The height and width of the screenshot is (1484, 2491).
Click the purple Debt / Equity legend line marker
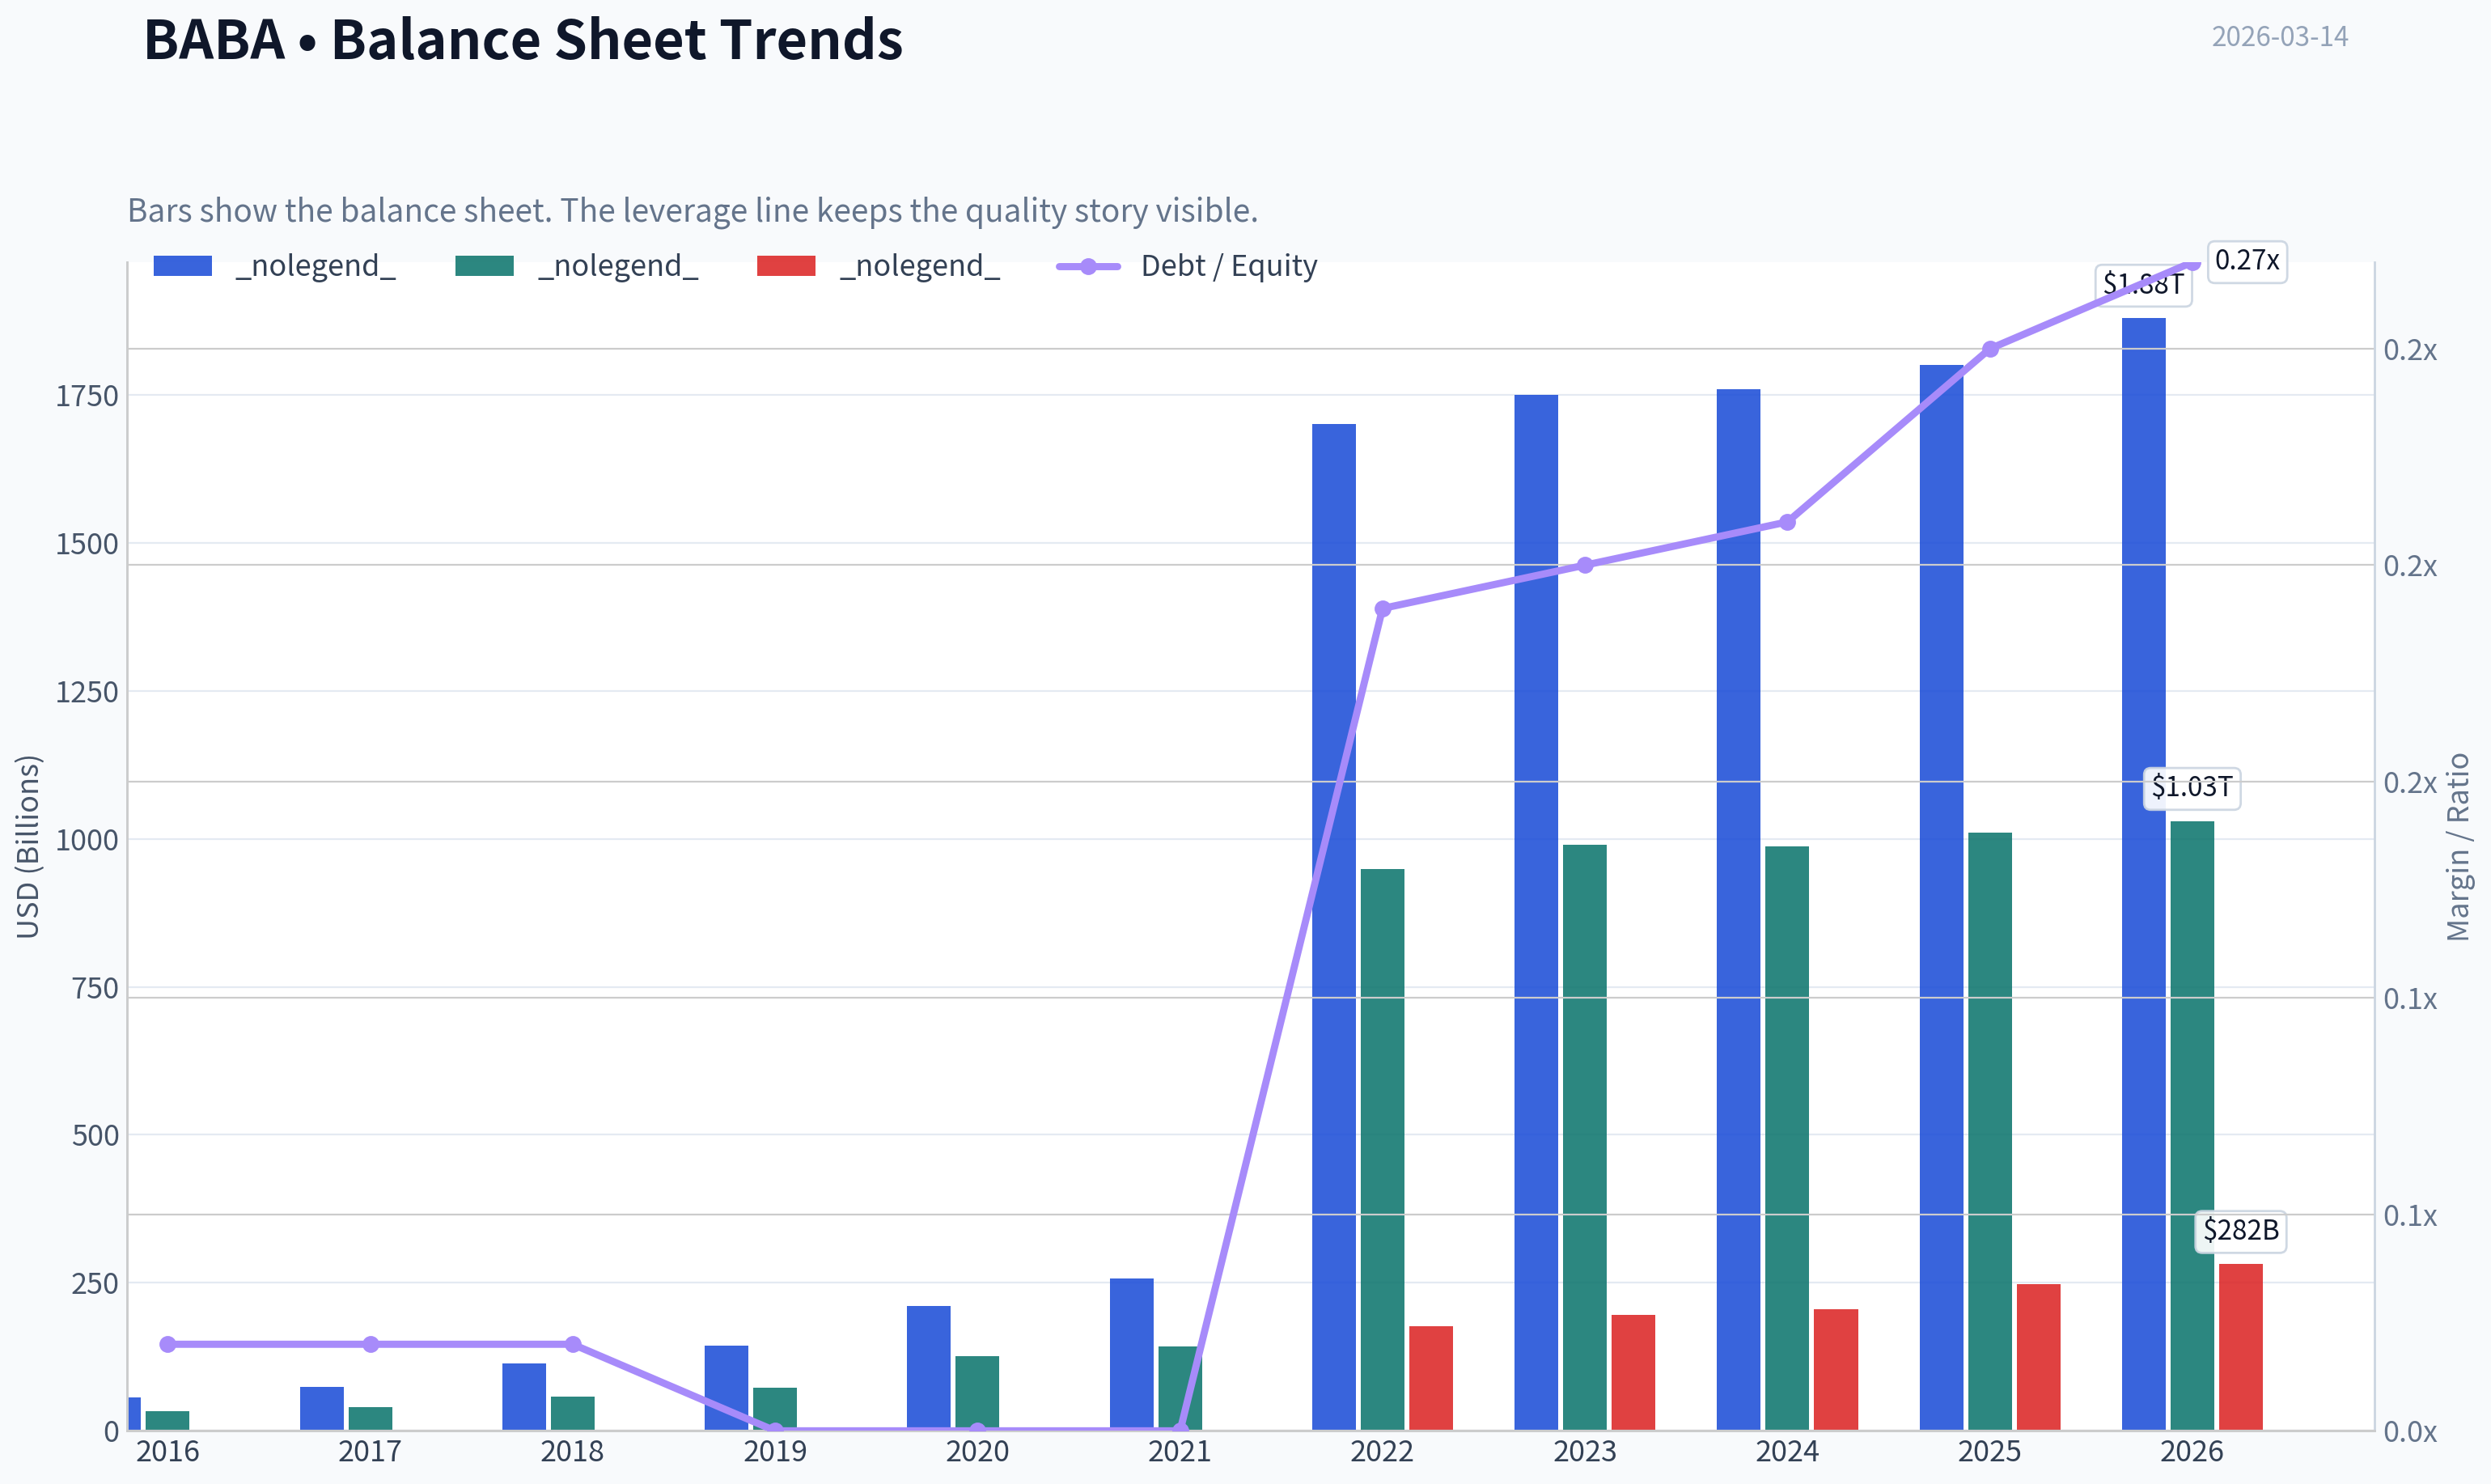[x=1087, y=266]
